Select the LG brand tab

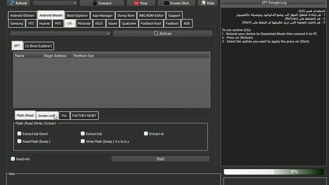click(70, 23)
